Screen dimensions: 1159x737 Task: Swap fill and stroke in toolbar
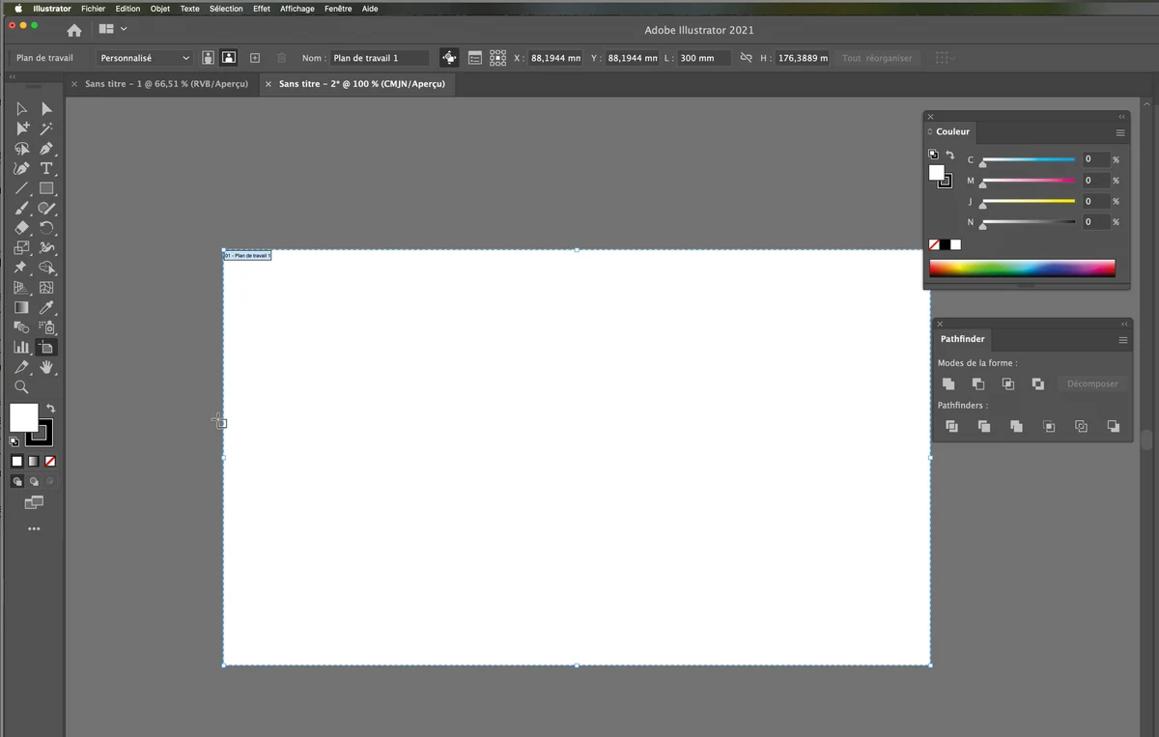point(51,409)
